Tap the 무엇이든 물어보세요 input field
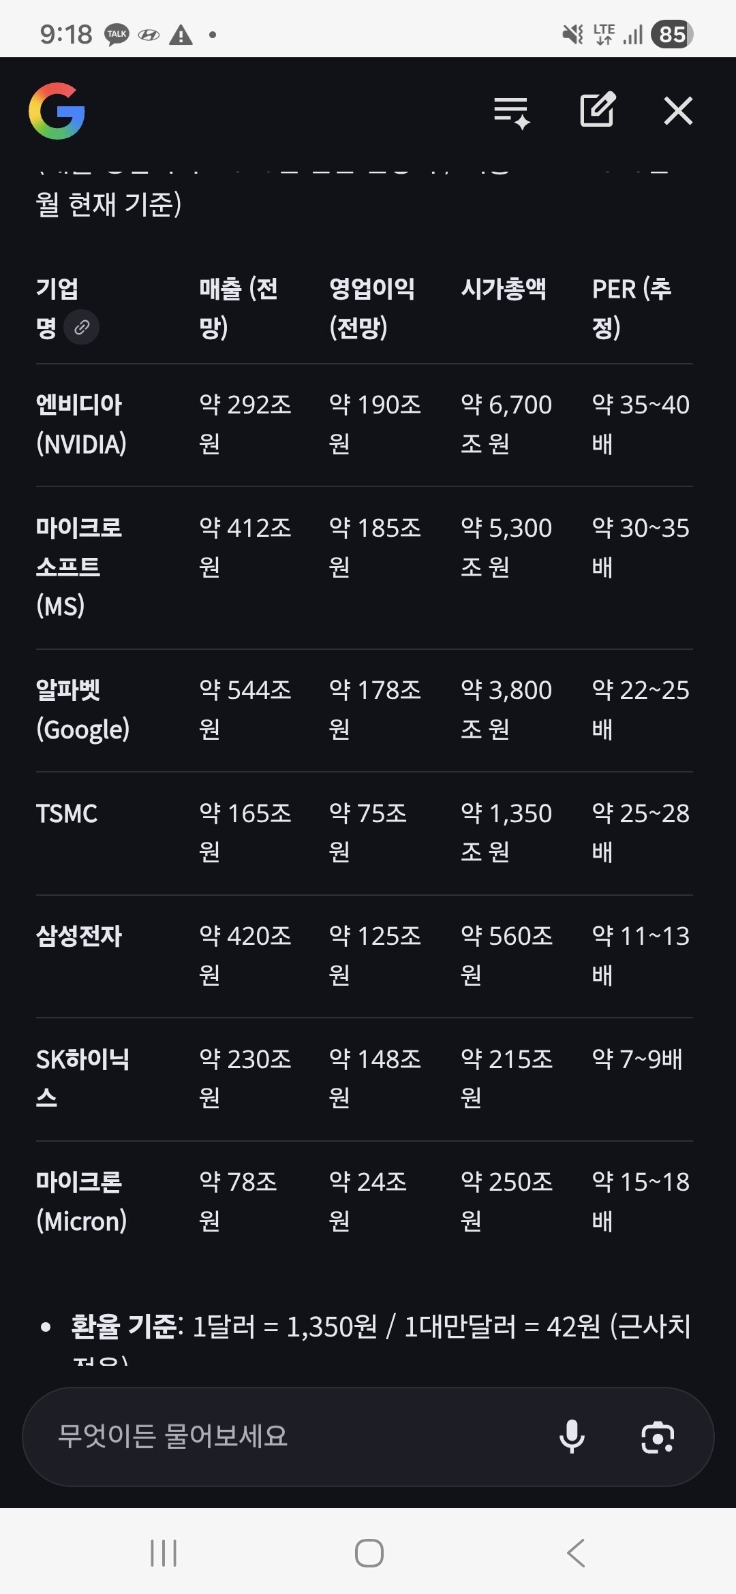Viewport: 736px width, 1594px height. 286,1437
